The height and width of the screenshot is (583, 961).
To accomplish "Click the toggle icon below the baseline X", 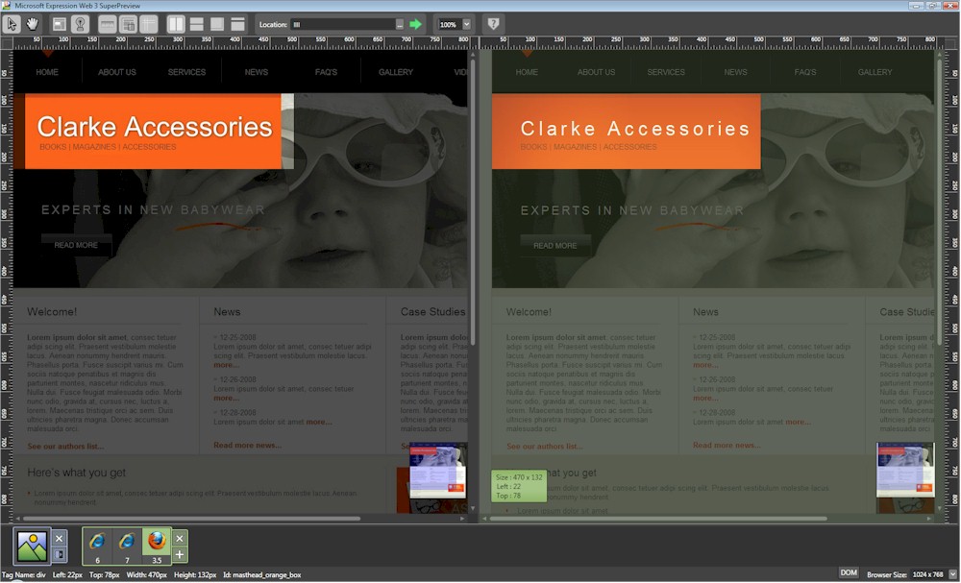I will (x=59, y=554).
